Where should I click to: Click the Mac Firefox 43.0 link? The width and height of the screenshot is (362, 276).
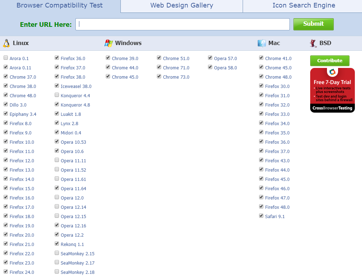tap(277, 161)
